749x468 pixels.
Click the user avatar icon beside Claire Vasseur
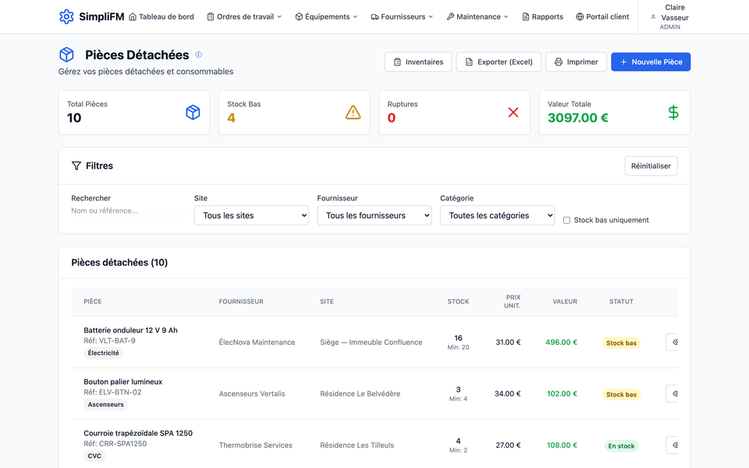tap(653, 16)
